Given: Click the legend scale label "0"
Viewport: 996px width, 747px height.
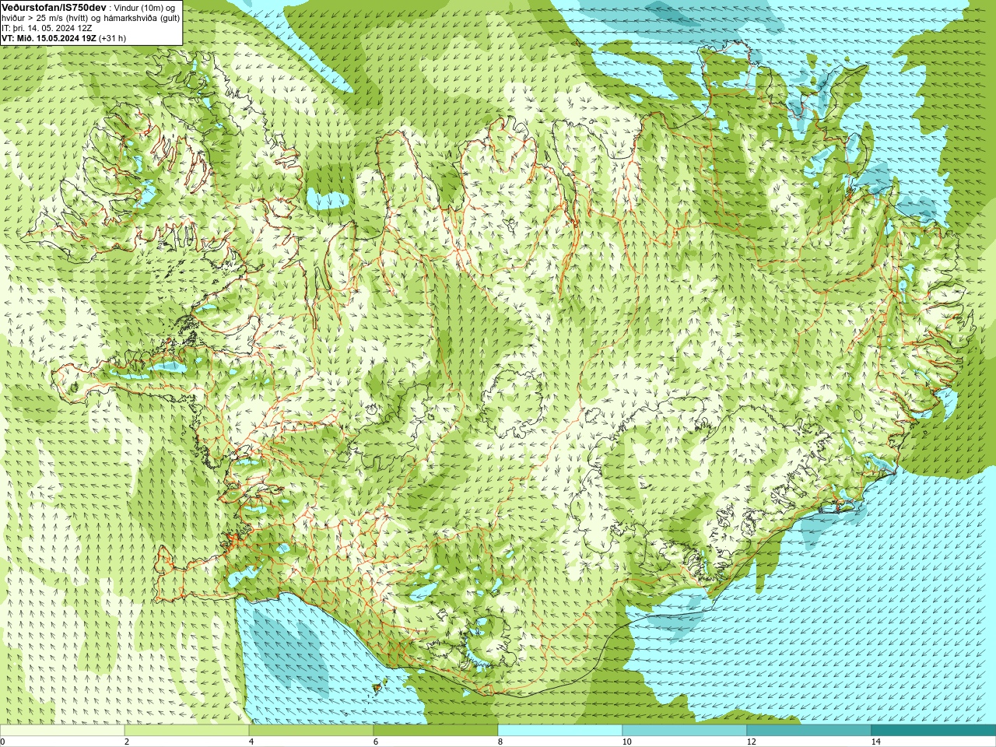Looking at the screenshot, I should pos(3,742).
